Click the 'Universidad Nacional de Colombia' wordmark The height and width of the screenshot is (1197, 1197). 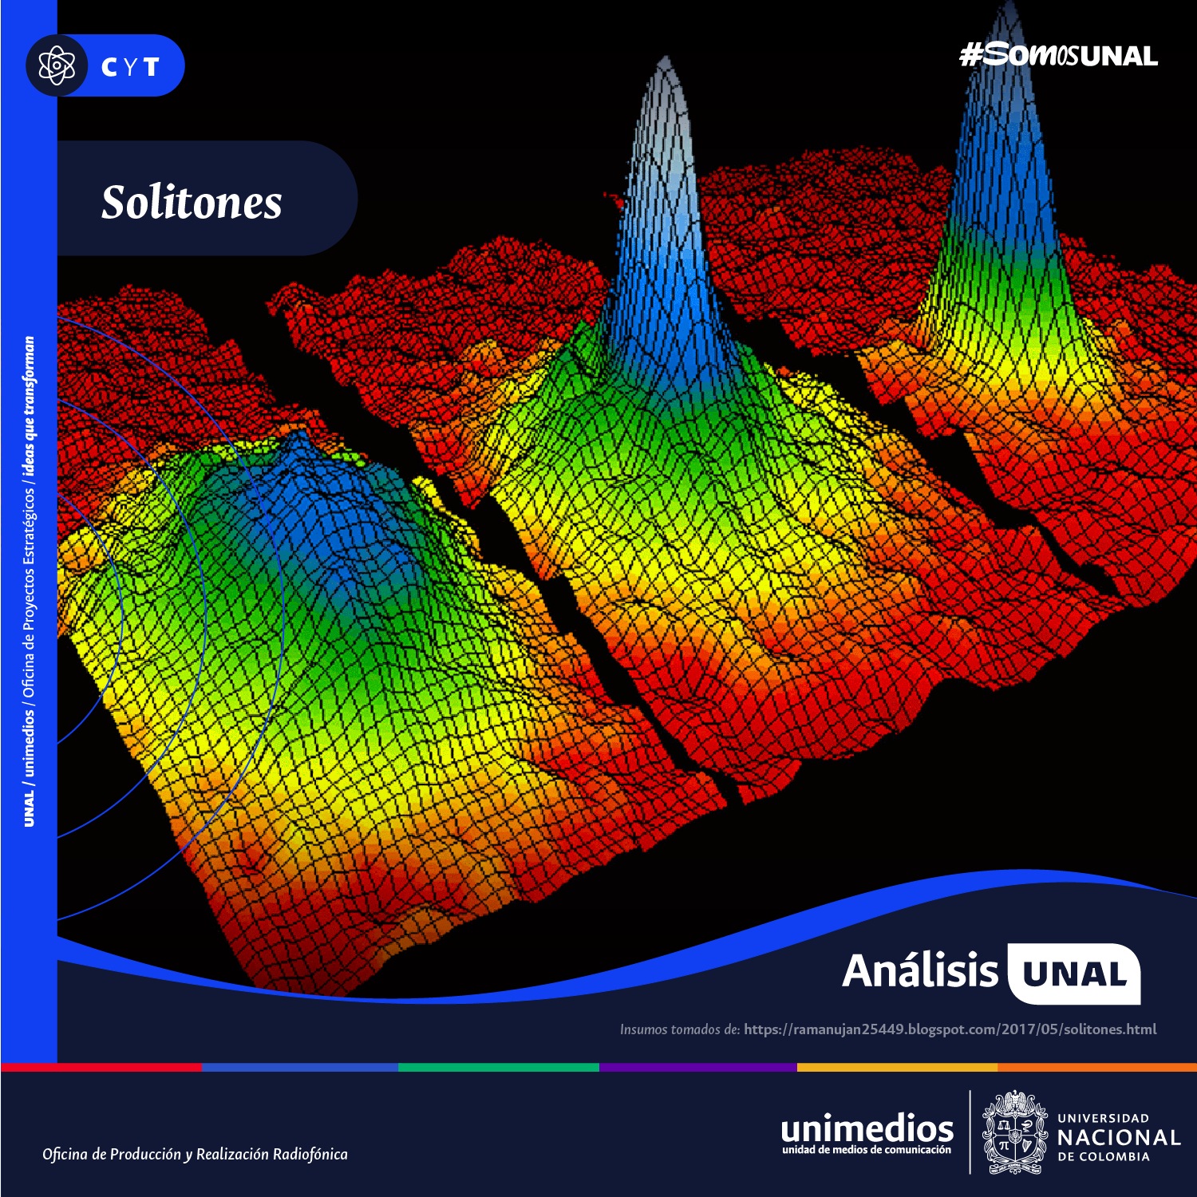click(1117, 1137)
